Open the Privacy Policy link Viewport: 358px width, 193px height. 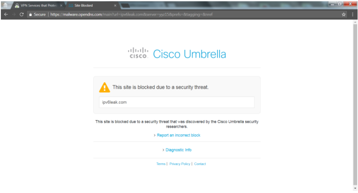(x=180, y=164)
